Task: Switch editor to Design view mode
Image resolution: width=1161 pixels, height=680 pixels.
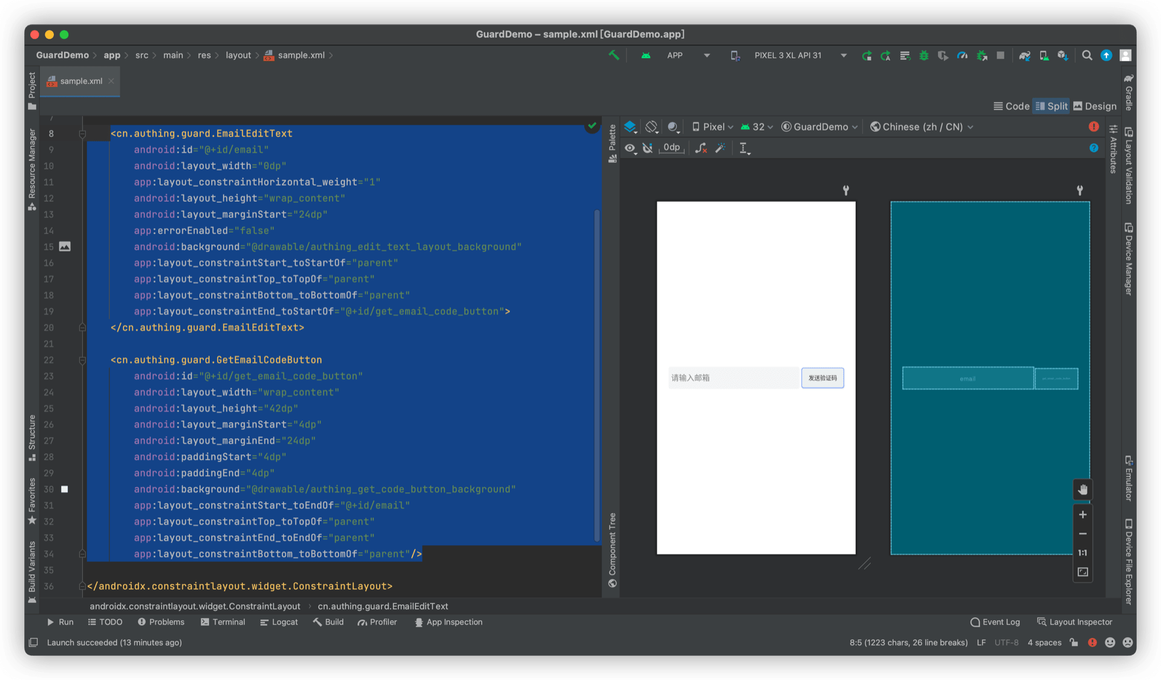Action: click(x=1095, y=106)
